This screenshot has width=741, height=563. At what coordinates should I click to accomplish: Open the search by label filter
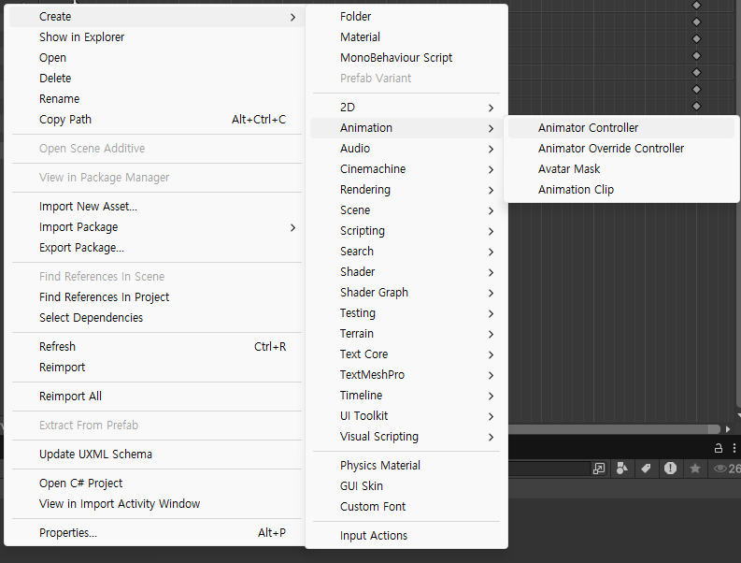point(646,469)
